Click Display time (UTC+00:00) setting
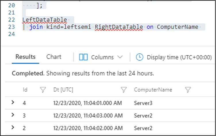 (179, 57)
